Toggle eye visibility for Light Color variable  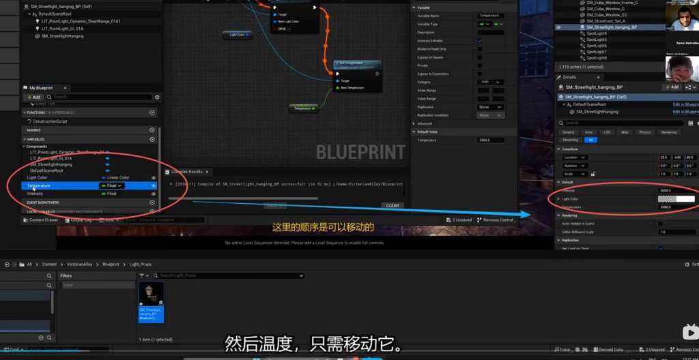click(x=153, y=177)
